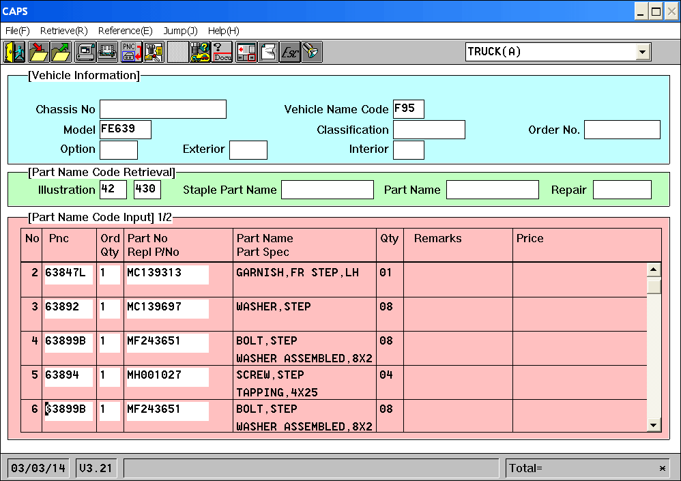
Task: Click part name GARNISH,FR STEP,LH
Action: pos(298,273)
